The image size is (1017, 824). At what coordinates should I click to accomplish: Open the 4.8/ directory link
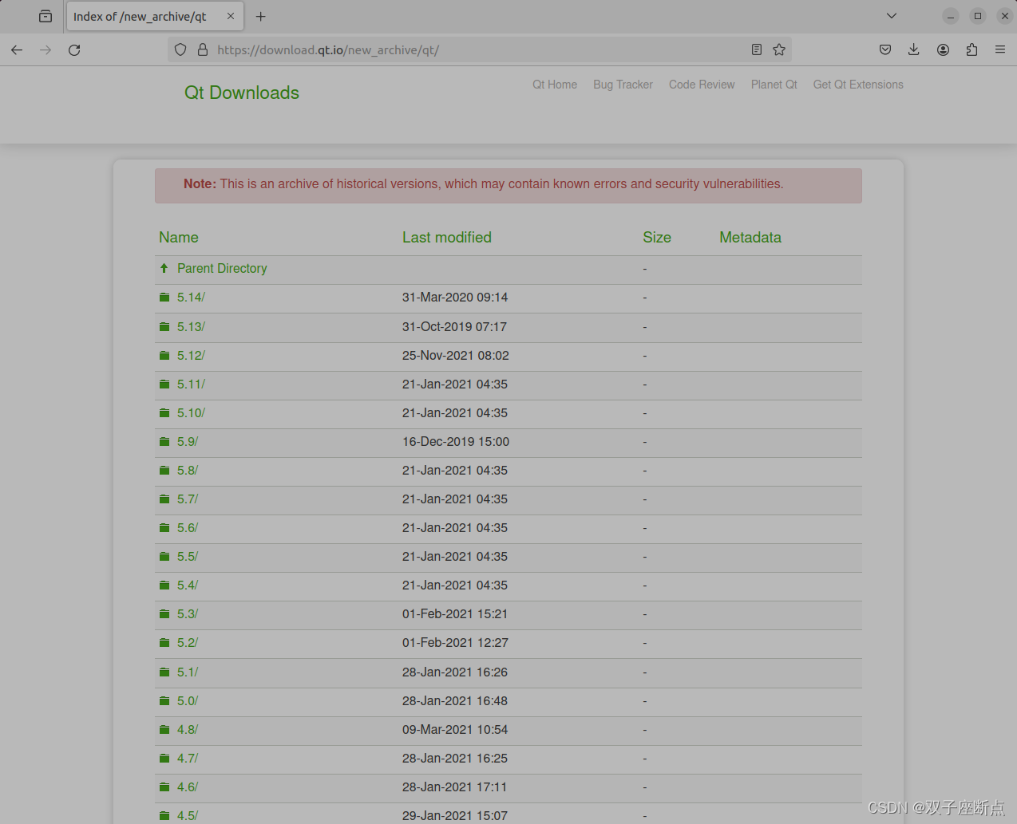click(188, 730)
